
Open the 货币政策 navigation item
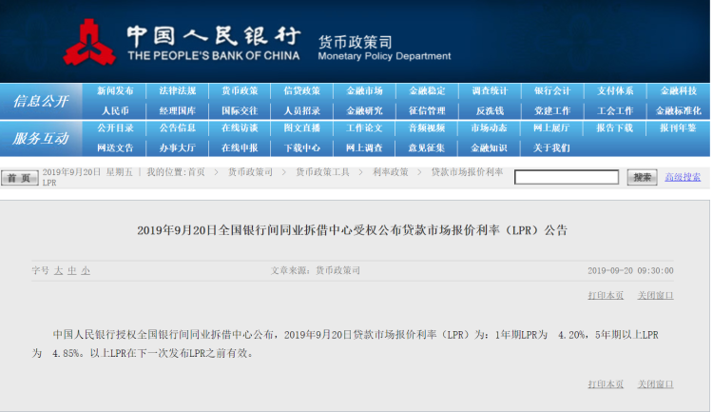coord(240,91)
